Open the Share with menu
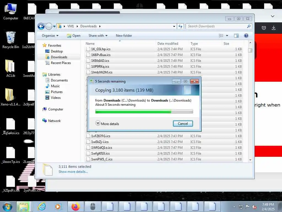 click(x=98, y=36)
